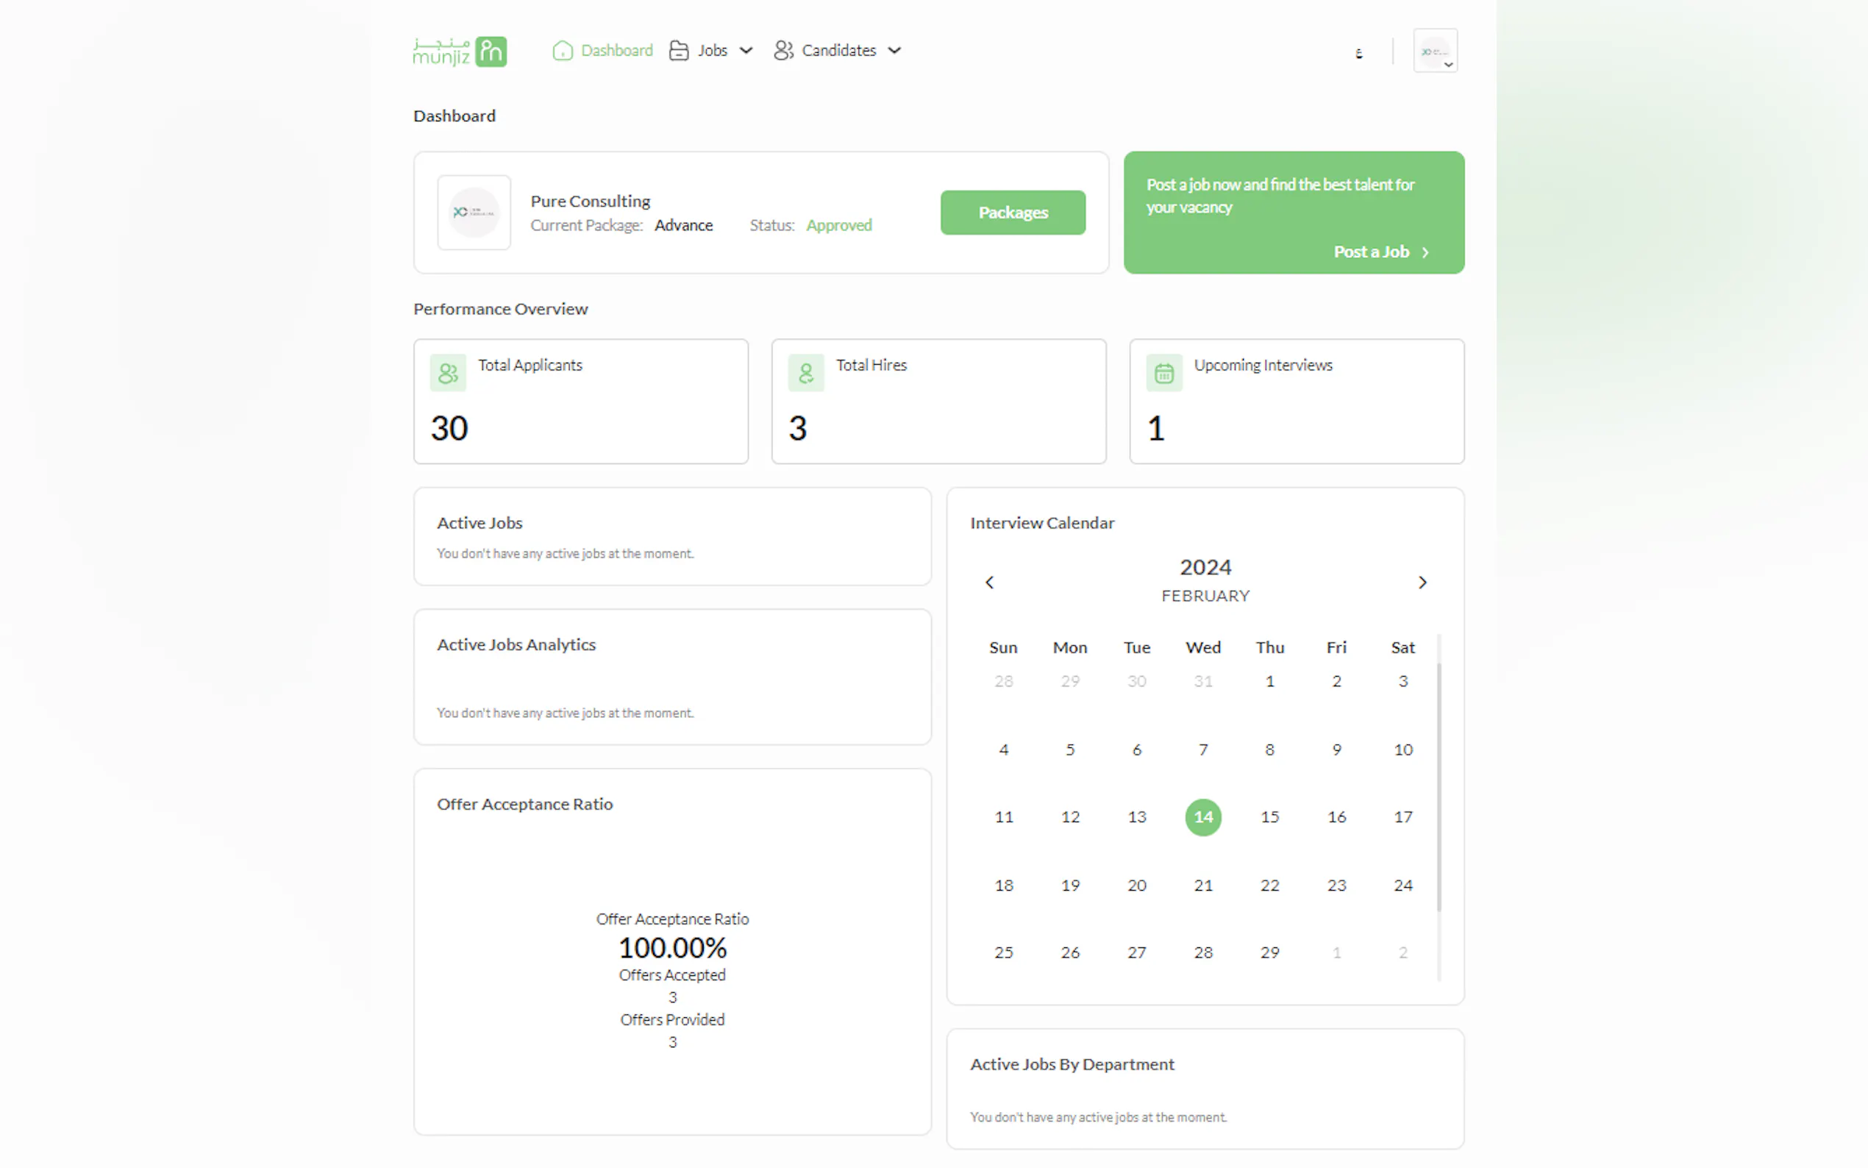Image resolution: width=1868 pixels, height=1168 pixels.
Task: Click the FEBRUARY month label
Action: [x=1205, y=597]
